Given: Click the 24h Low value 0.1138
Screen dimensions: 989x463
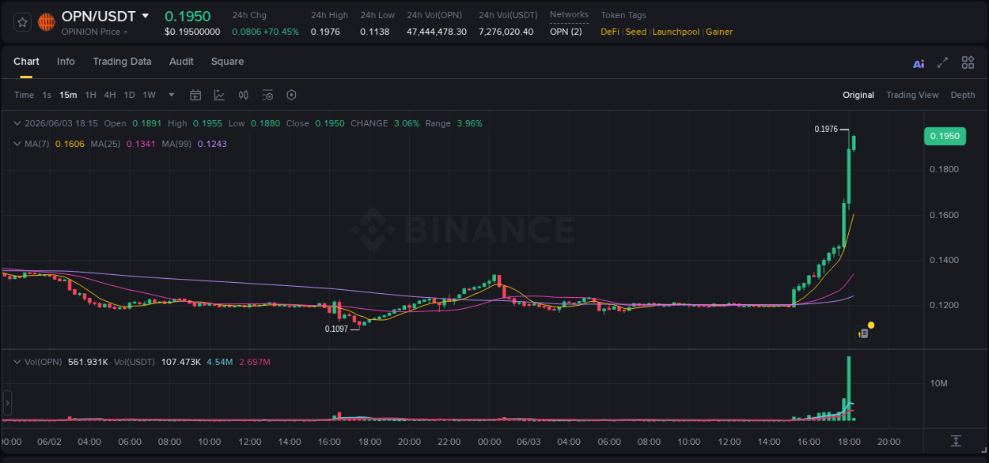Looking at the screenshot, I should click(x=374, y=32).
